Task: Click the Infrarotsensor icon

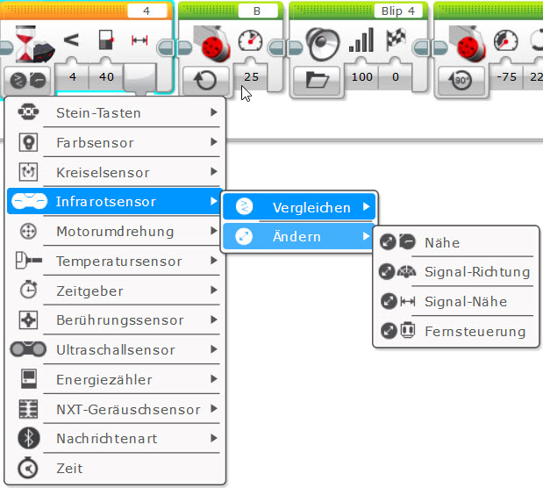Action: tap(30, 201)
